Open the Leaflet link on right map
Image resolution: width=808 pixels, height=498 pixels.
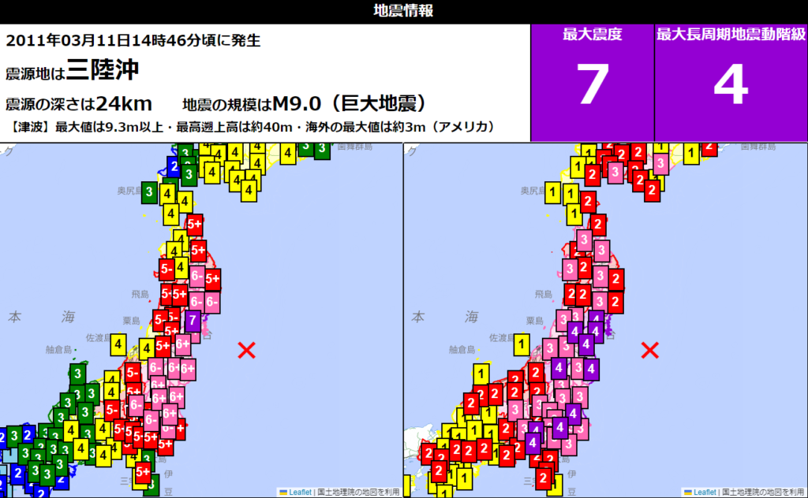click(x=702, y=492)
